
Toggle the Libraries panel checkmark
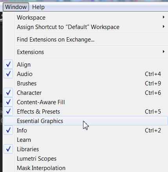coord(8,149)
